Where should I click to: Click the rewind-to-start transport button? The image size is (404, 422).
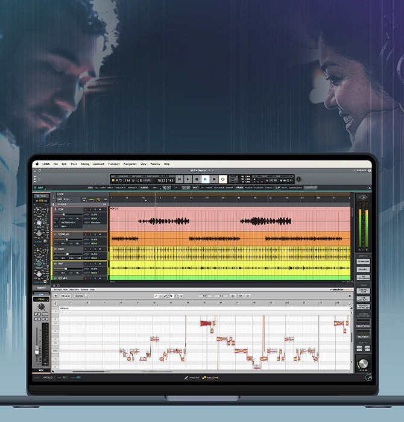[x=179, y=179]
